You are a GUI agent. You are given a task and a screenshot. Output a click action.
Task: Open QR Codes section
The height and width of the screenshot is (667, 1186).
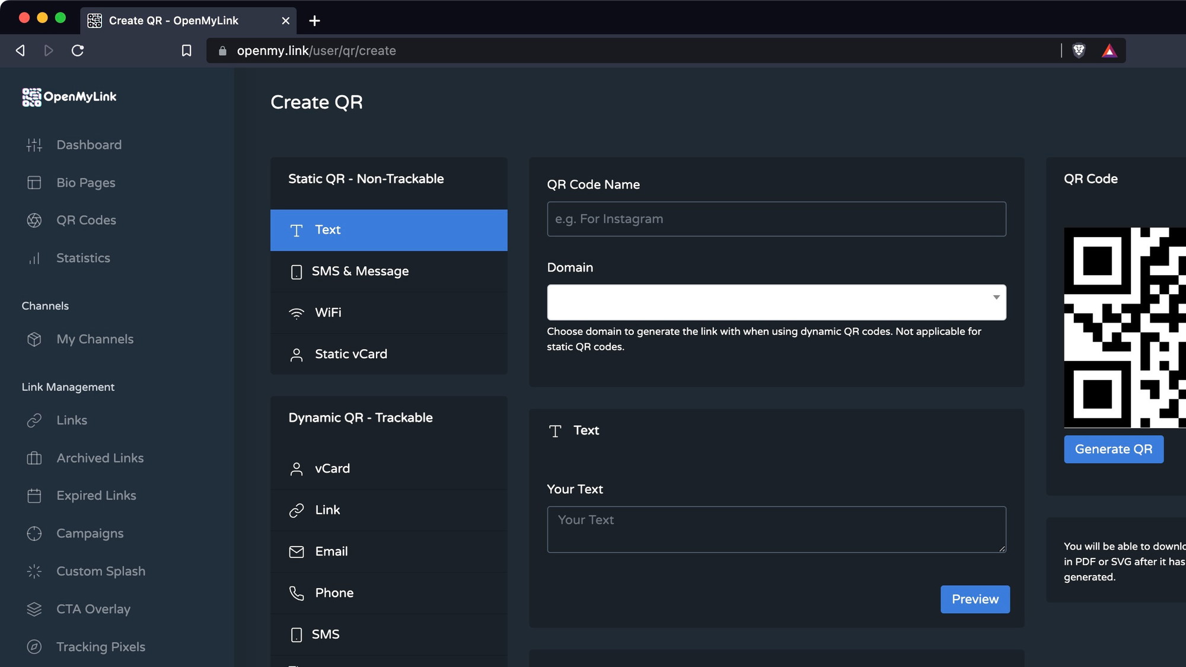[87, 221]
